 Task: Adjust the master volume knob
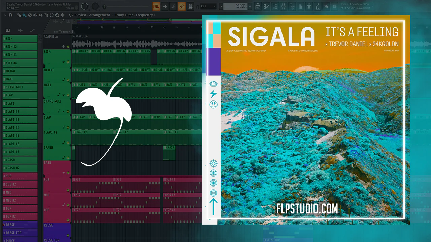tap(85, 6)
